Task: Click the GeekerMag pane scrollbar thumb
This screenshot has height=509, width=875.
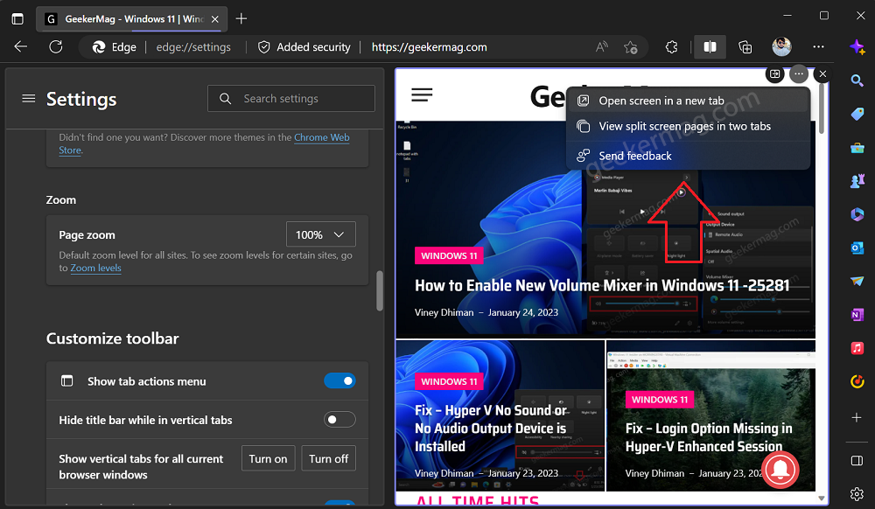Action: (x=822, y=109)
